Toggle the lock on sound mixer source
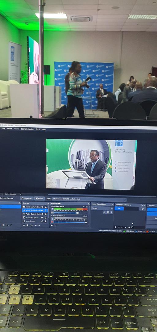Image resolution: width=157 pixels, height=332 pixels. click(45, 221)
